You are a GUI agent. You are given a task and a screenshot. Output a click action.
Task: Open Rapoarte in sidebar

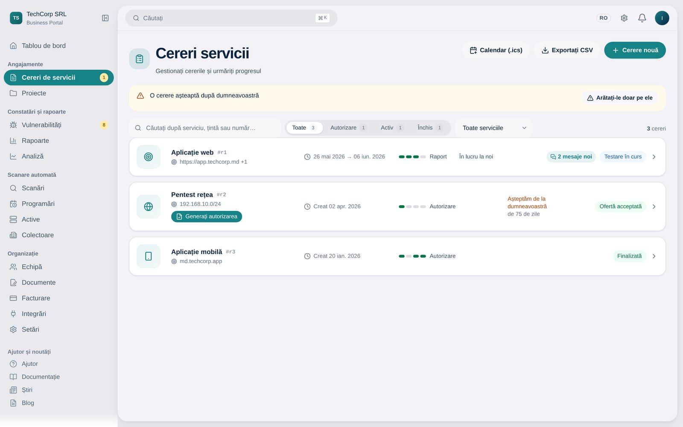coord(58,140)
